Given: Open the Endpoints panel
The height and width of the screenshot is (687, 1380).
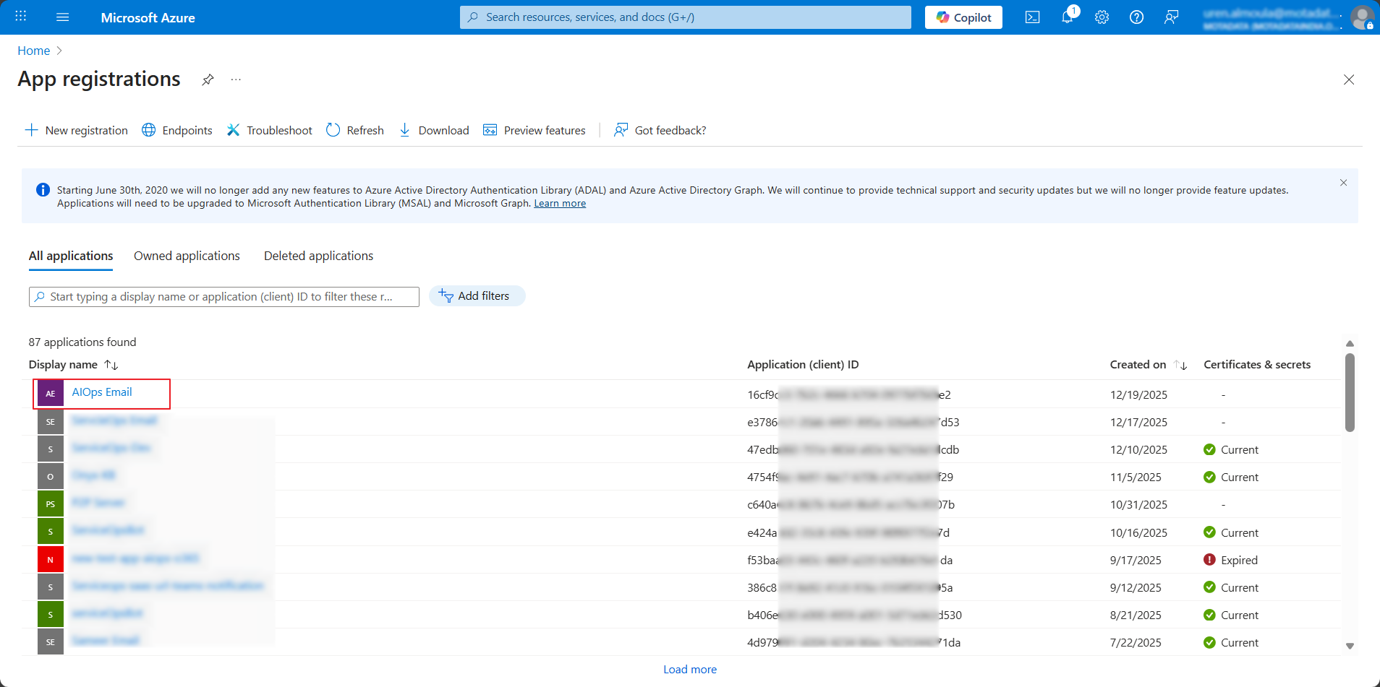Looking at the screenshot, I should pyautogui.click(x=177, y=130).
